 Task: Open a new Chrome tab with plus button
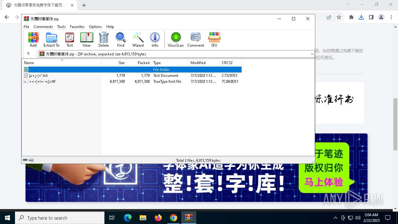(84, 5)
